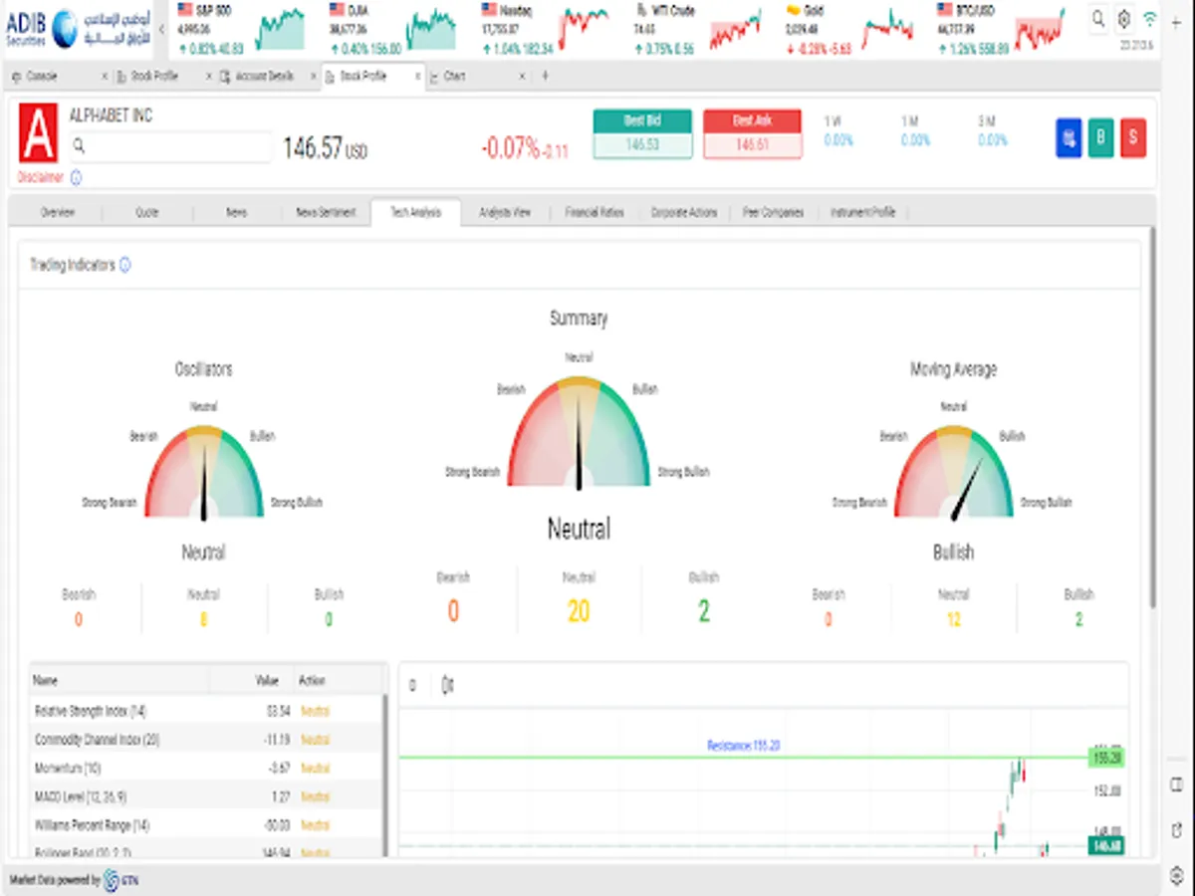1195x896 pixels.
Task: Collapse the top market ticker with the chevron
Action: pyautogui.click(x=161, y=30)
